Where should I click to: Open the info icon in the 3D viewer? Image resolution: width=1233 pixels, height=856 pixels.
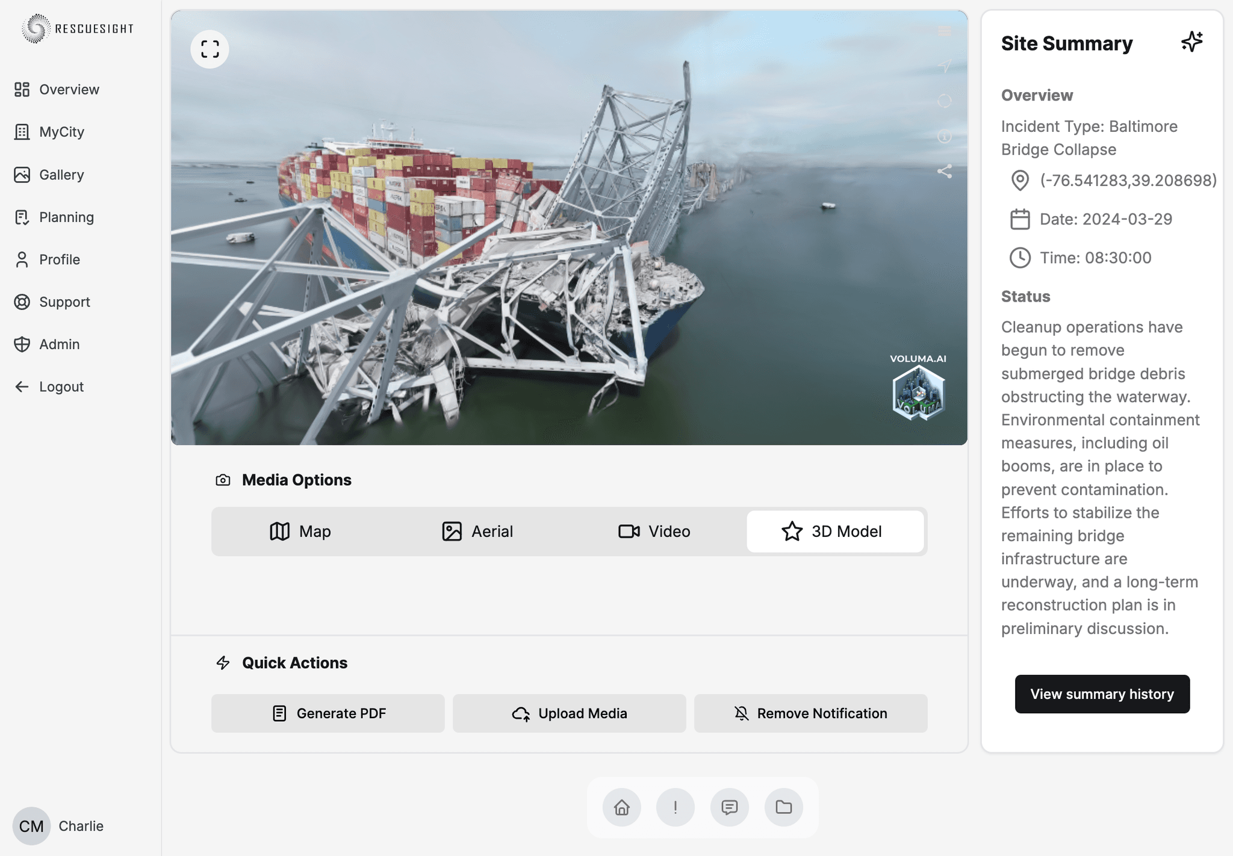point(945,136)
